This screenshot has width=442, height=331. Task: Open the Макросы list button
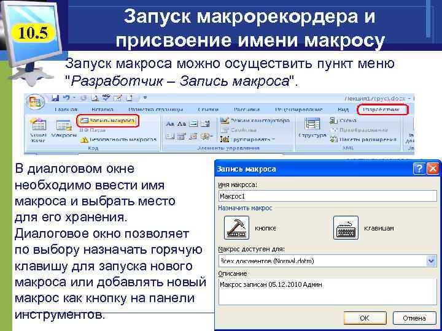[x=64, y=129]
